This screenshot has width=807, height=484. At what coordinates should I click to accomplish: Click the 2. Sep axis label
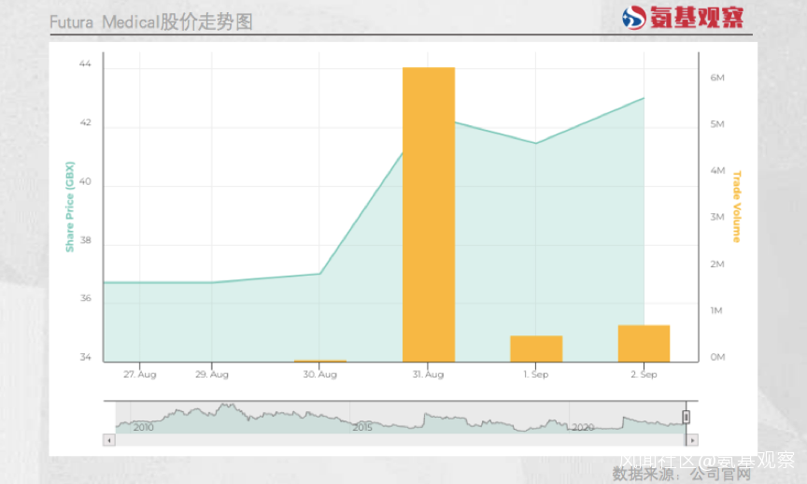click(x=644, y=375)
